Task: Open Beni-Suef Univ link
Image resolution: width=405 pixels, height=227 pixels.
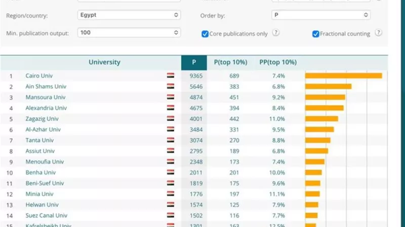Action: click(45, 183)
